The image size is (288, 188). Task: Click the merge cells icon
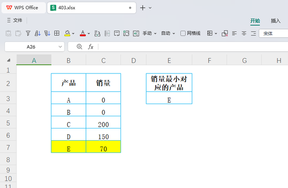tap(126, 33)
